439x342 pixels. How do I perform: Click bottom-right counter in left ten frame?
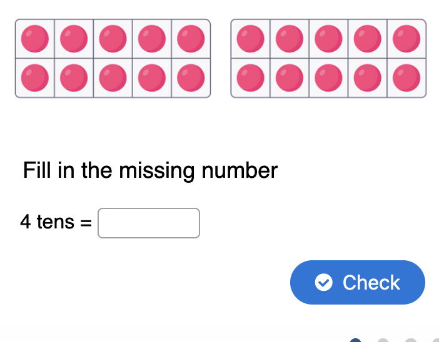point(191,78)
